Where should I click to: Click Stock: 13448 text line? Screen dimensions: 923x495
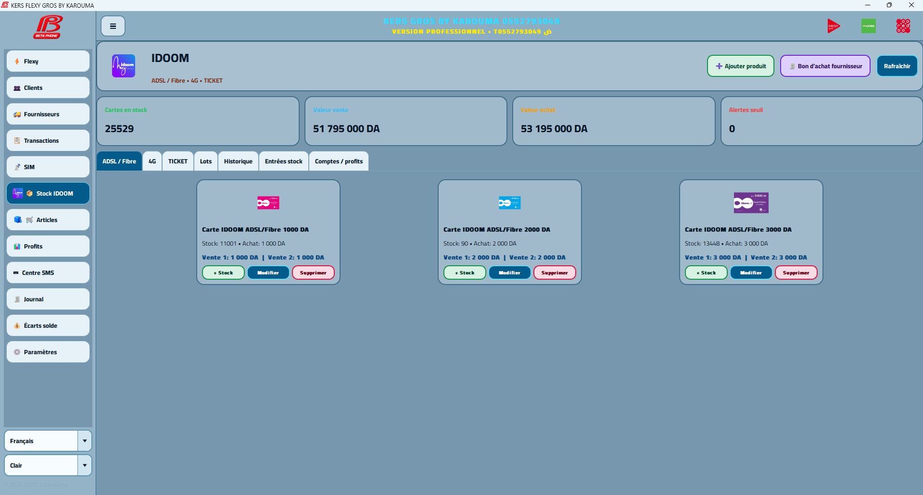coord(726,244)
